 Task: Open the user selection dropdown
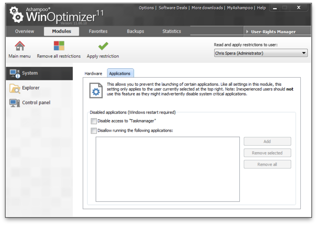(261, 53)
